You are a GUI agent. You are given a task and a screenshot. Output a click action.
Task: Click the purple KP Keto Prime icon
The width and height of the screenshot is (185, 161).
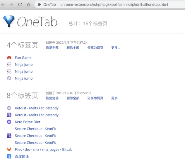pos(9,122)
